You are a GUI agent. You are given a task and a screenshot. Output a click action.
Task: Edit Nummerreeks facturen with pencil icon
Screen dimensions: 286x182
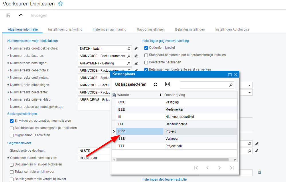[136, 56]
